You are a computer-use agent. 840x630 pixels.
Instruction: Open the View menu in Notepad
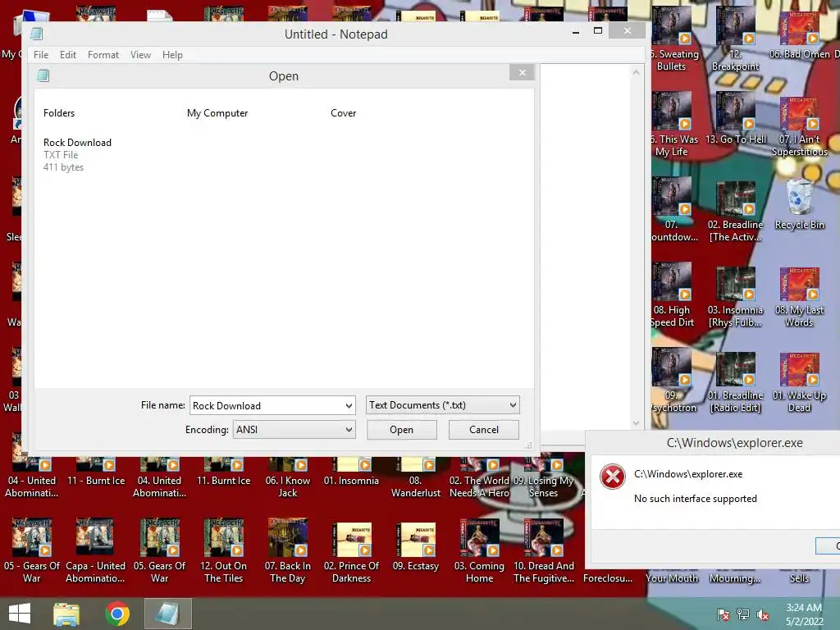click(140, 55)
